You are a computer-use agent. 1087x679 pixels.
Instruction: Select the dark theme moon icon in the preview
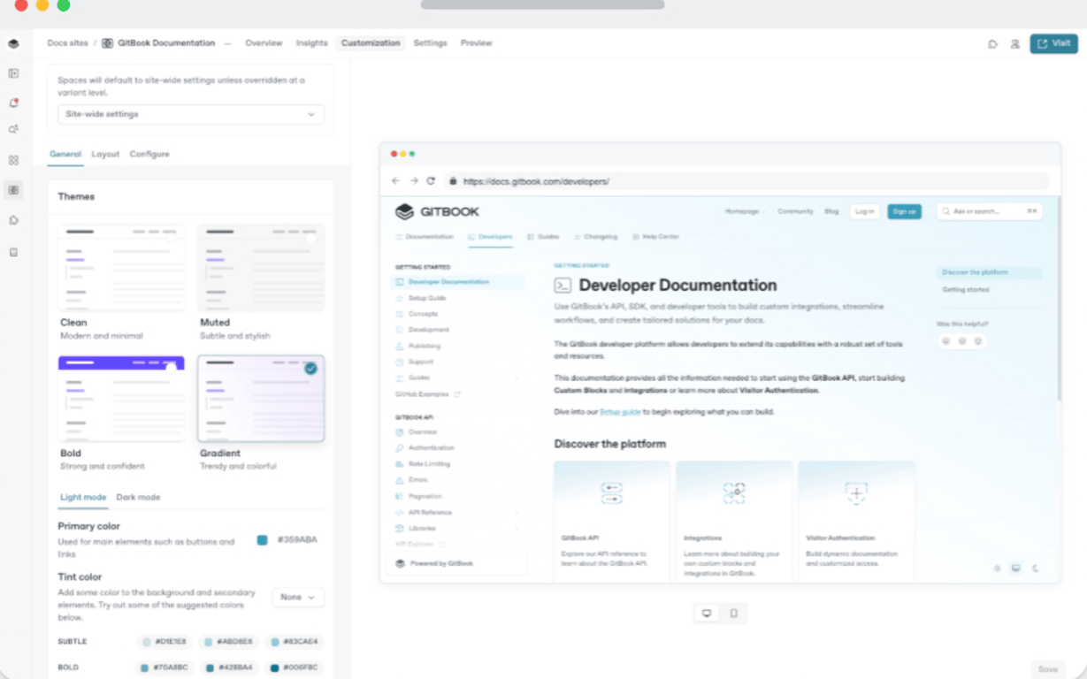(x=1035, y=568)
